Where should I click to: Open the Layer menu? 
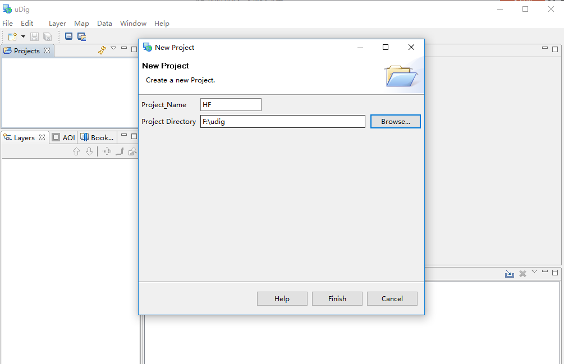(x=58, y=24)
